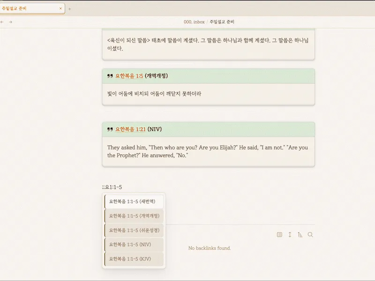
Task: Click the typed text ;;요1:1-5
Action: (112, 187)
